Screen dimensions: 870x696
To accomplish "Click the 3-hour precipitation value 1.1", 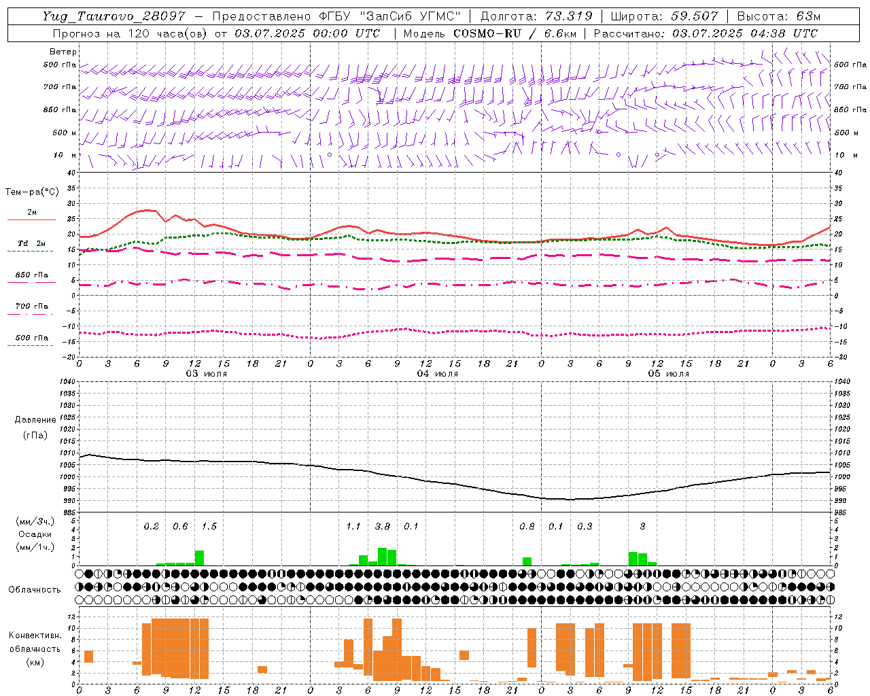I will tap(353, 526).
